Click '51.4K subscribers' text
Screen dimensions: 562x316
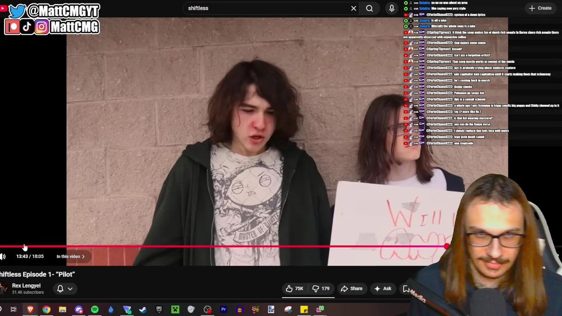28,292
